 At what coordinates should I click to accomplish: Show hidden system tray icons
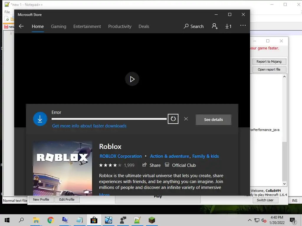click(250, 220)
